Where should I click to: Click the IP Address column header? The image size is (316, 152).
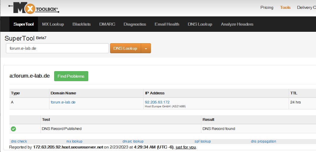[x=155, y=93]
